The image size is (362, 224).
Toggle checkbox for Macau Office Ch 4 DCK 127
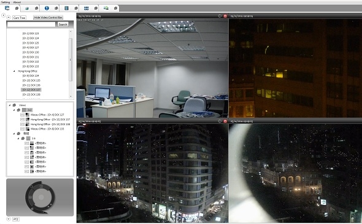pyautogui.click(x=22, y=115)
